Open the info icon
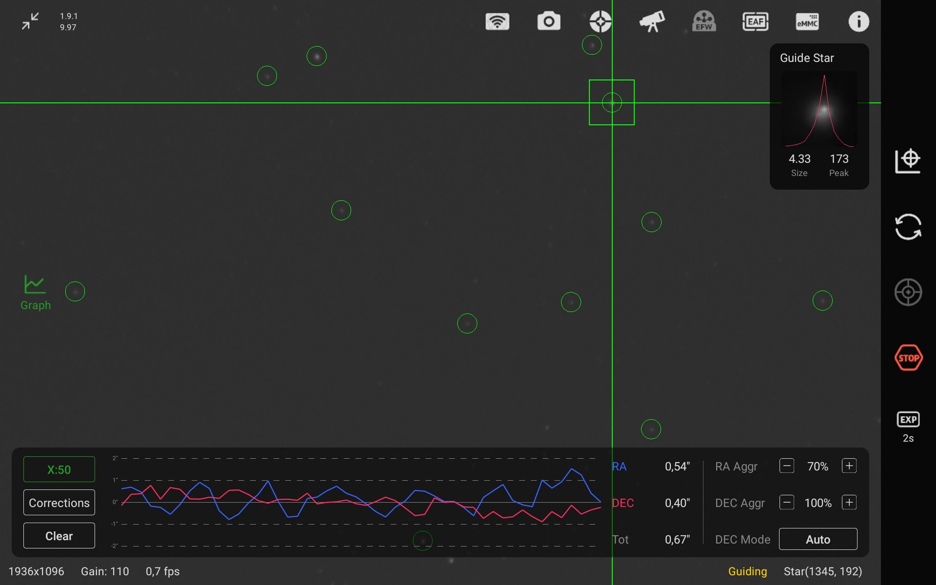 coord(858,21)
